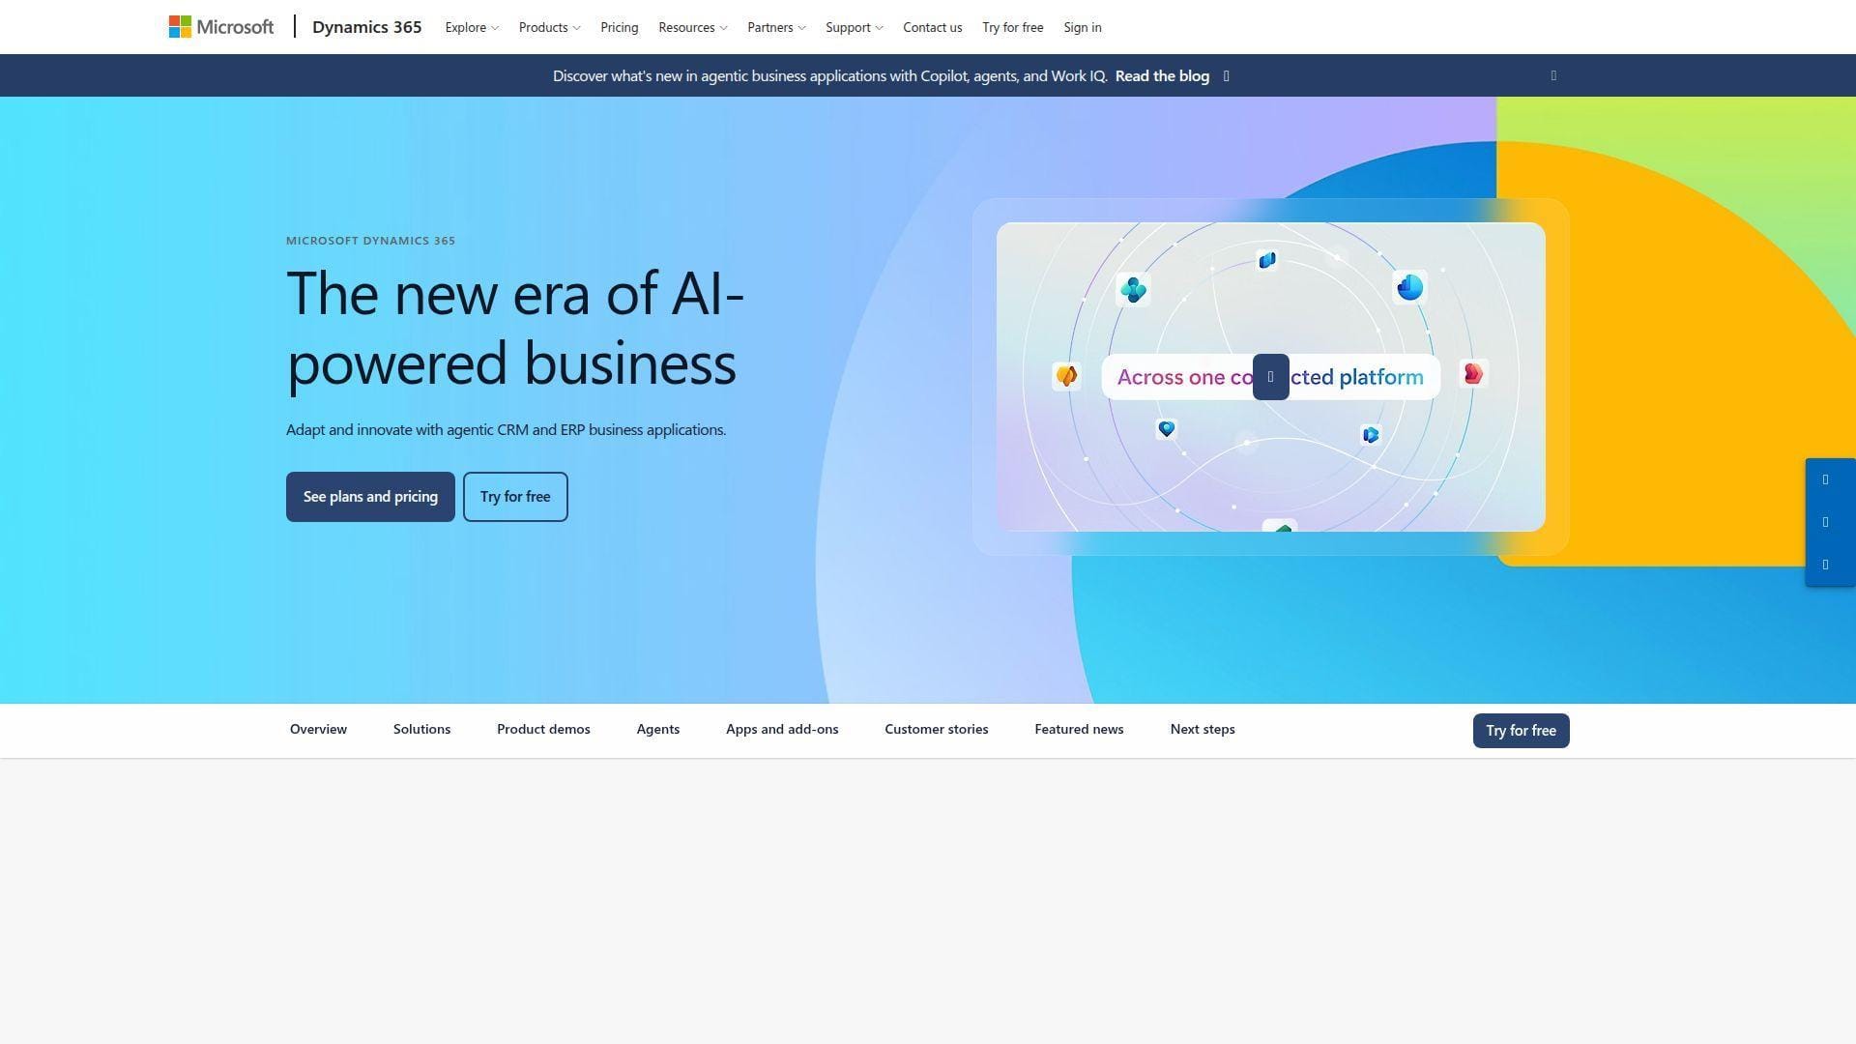Click Try for free in the section bar
The height and width of the screenshot is (1044, 1856).
(1521, 731)
